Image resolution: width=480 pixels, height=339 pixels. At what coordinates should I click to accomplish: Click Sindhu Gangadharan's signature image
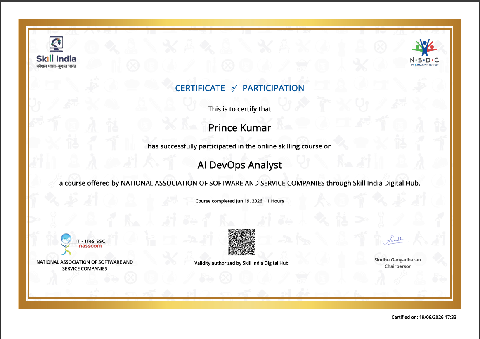pyautogui.click(x=396, y=240)
